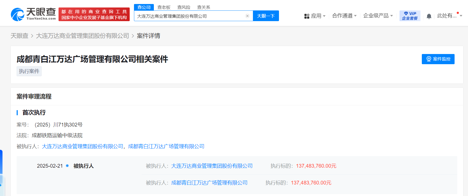This screenshot has height=196, width=468.
Task: Switch to the 查关系 tab
Action: click(x=204, y=7)
